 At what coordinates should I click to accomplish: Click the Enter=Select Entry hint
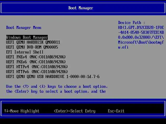coord(75,111)
